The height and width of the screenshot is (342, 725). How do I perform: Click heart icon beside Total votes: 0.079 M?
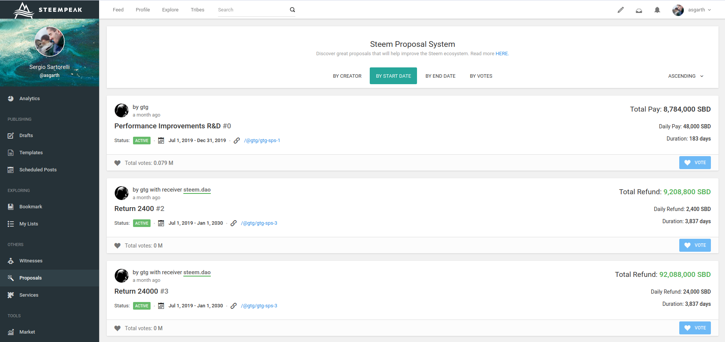[x=117, y=163]
